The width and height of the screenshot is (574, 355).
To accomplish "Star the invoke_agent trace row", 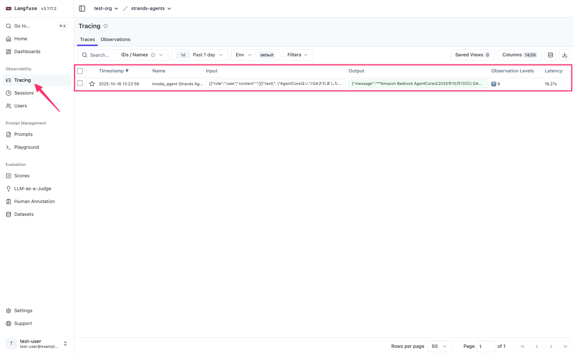I will [x=92, y=84].
